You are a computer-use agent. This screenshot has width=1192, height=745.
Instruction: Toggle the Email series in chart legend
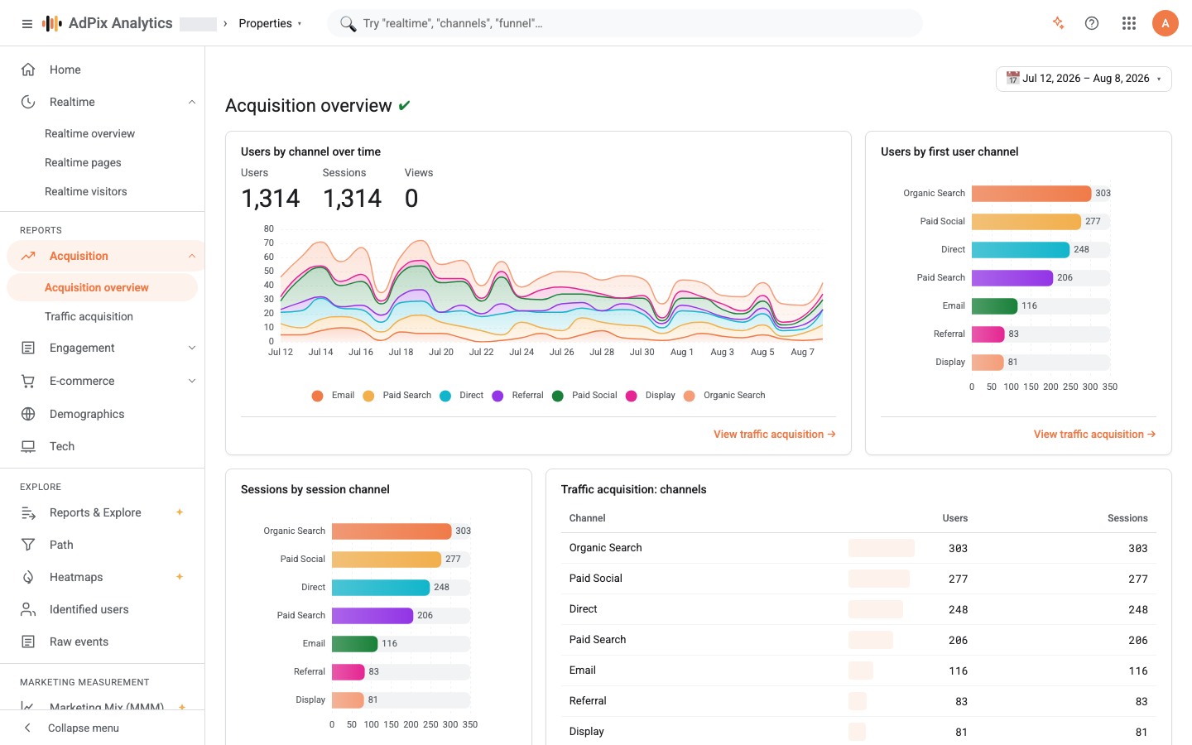[x=333, y=396]
